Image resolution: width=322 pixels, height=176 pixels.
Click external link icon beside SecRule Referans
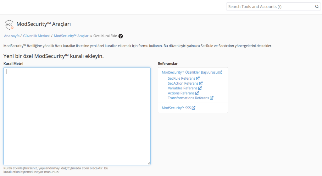pos(198,78)
